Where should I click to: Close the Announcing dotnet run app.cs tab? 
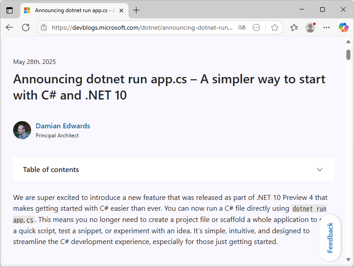pyautogui.click(x=121, y=10)
